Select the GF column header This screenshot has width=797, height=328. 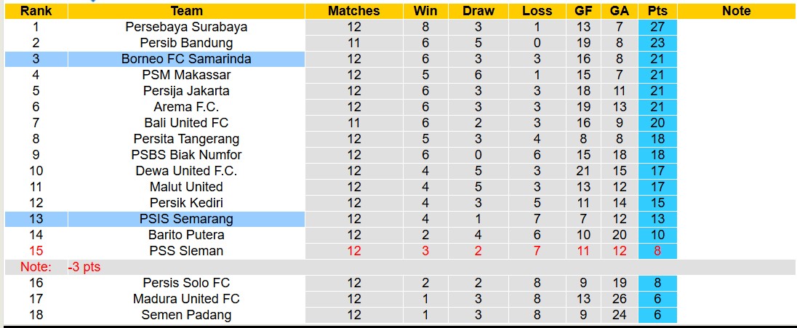583,11
